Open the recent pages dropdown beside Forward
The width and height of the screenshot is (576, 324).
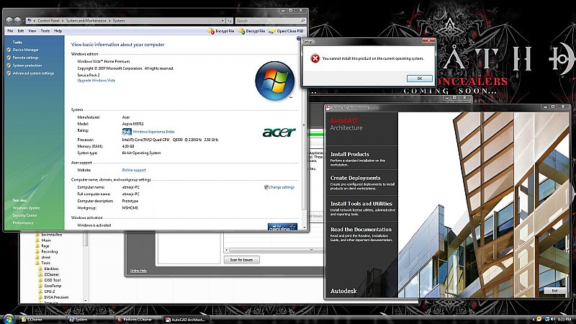24,21
